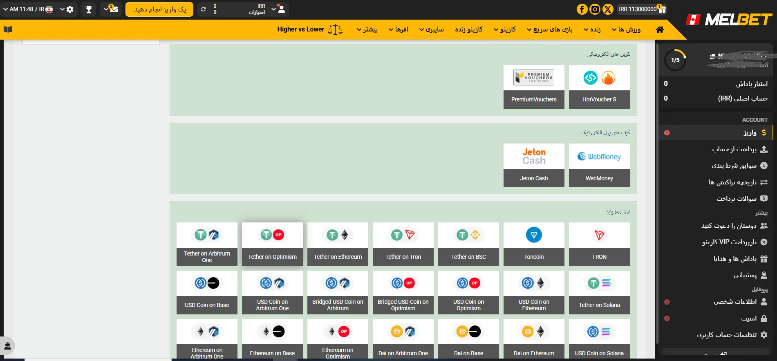Open the Instagram social icon
Viewport: 777px width, 361px height.
595,9
